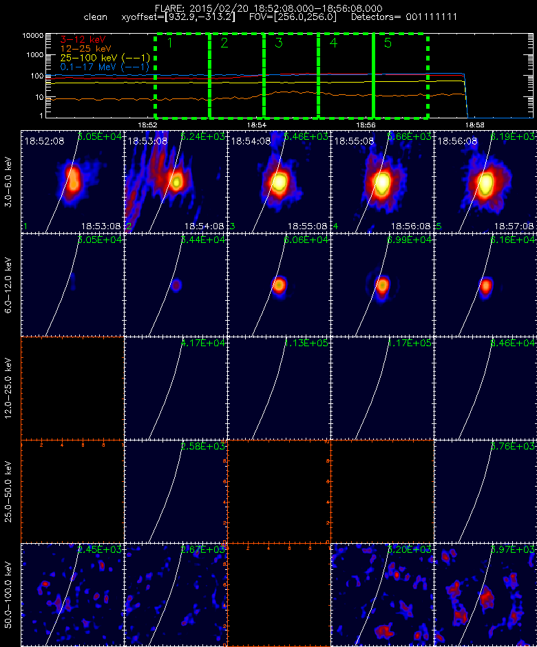Click the 18:55:08 end time in panel 3
This screenshot has height=647, width=537.
308,226
